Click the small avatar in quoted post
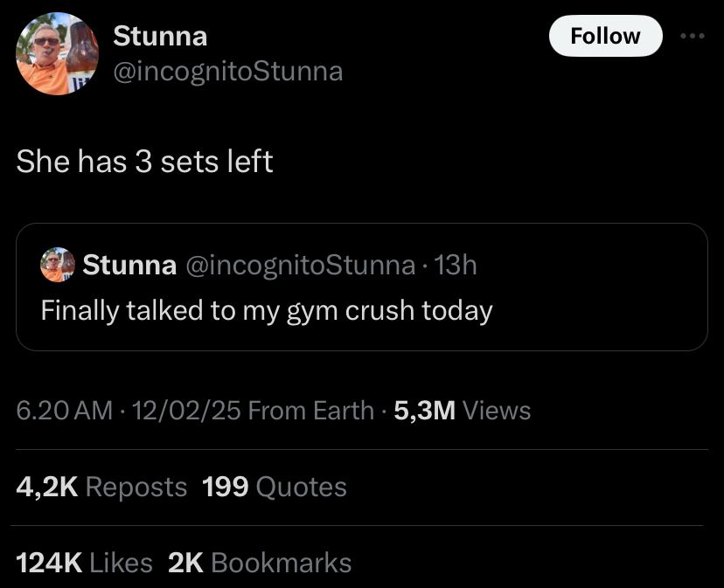724x588 pixels. click(58, 266)
